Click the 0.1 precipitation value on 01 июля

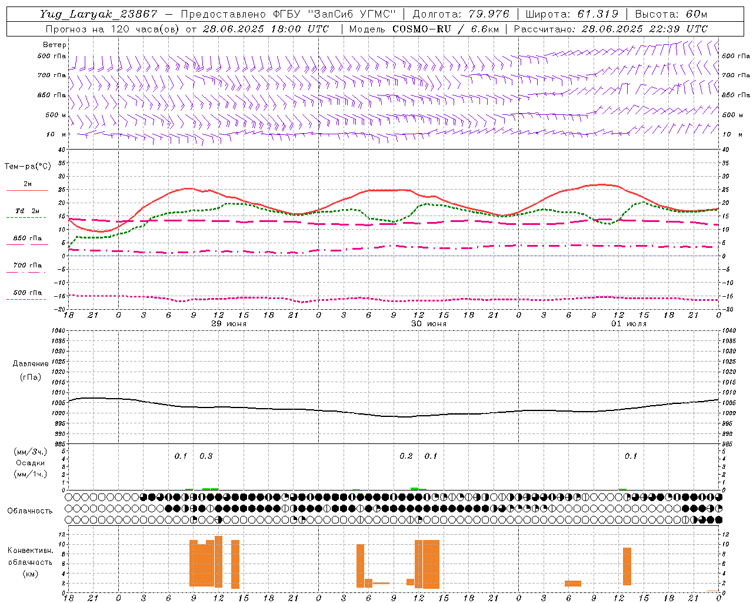pos(631,456)
